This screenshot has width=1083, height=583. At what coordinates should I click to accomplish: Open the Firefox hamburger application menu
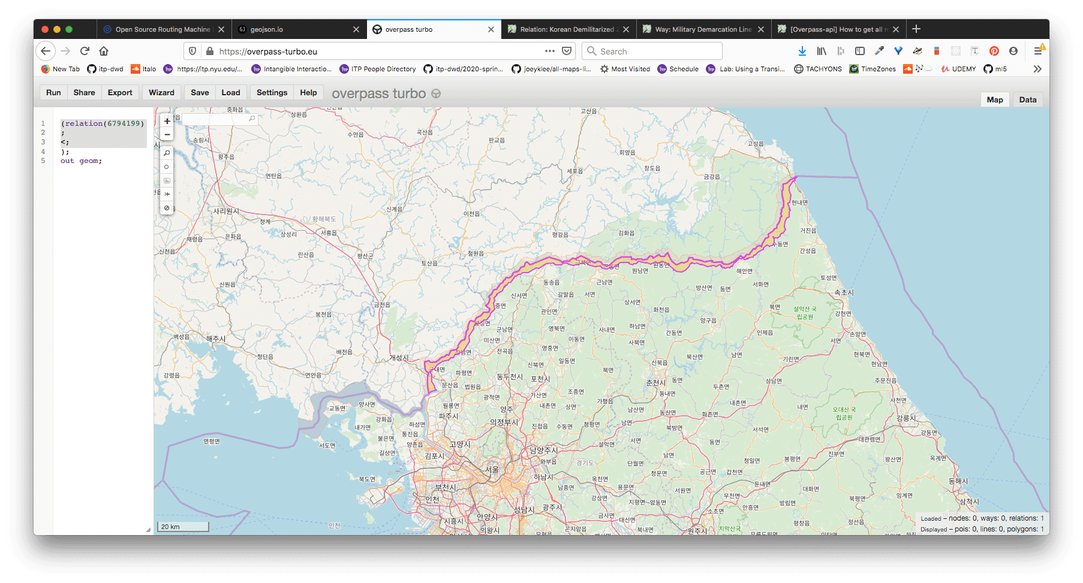[1038, 52]
